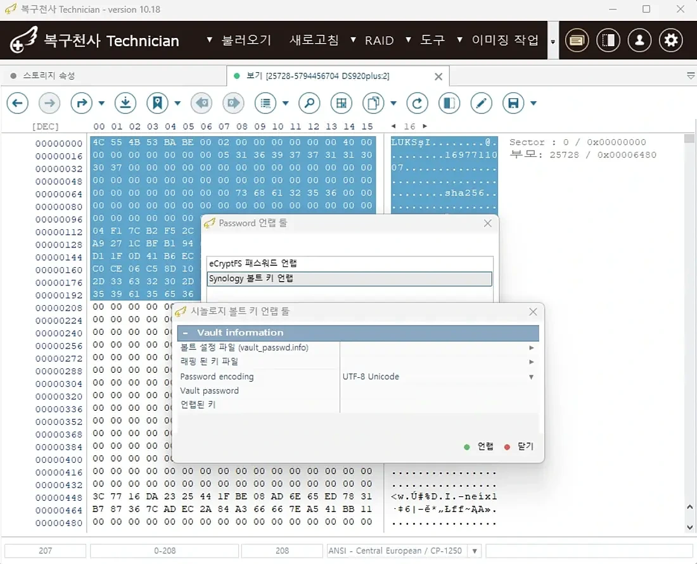This screenshot has height=564, width=697.
Task: Click the Vault password input field
Action: (x=439, y=391)
